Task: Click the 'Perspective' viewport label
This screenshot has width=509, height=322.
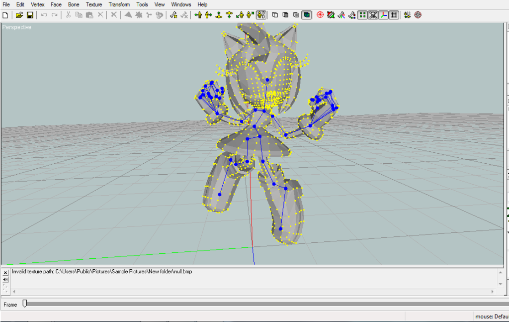Action: tap(17, 27)
